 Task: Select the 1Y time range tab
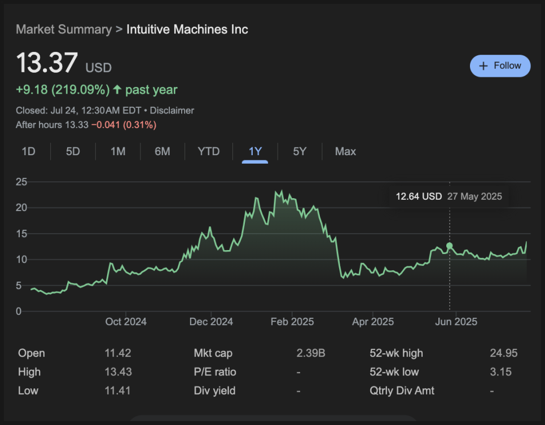pos(255,151)
